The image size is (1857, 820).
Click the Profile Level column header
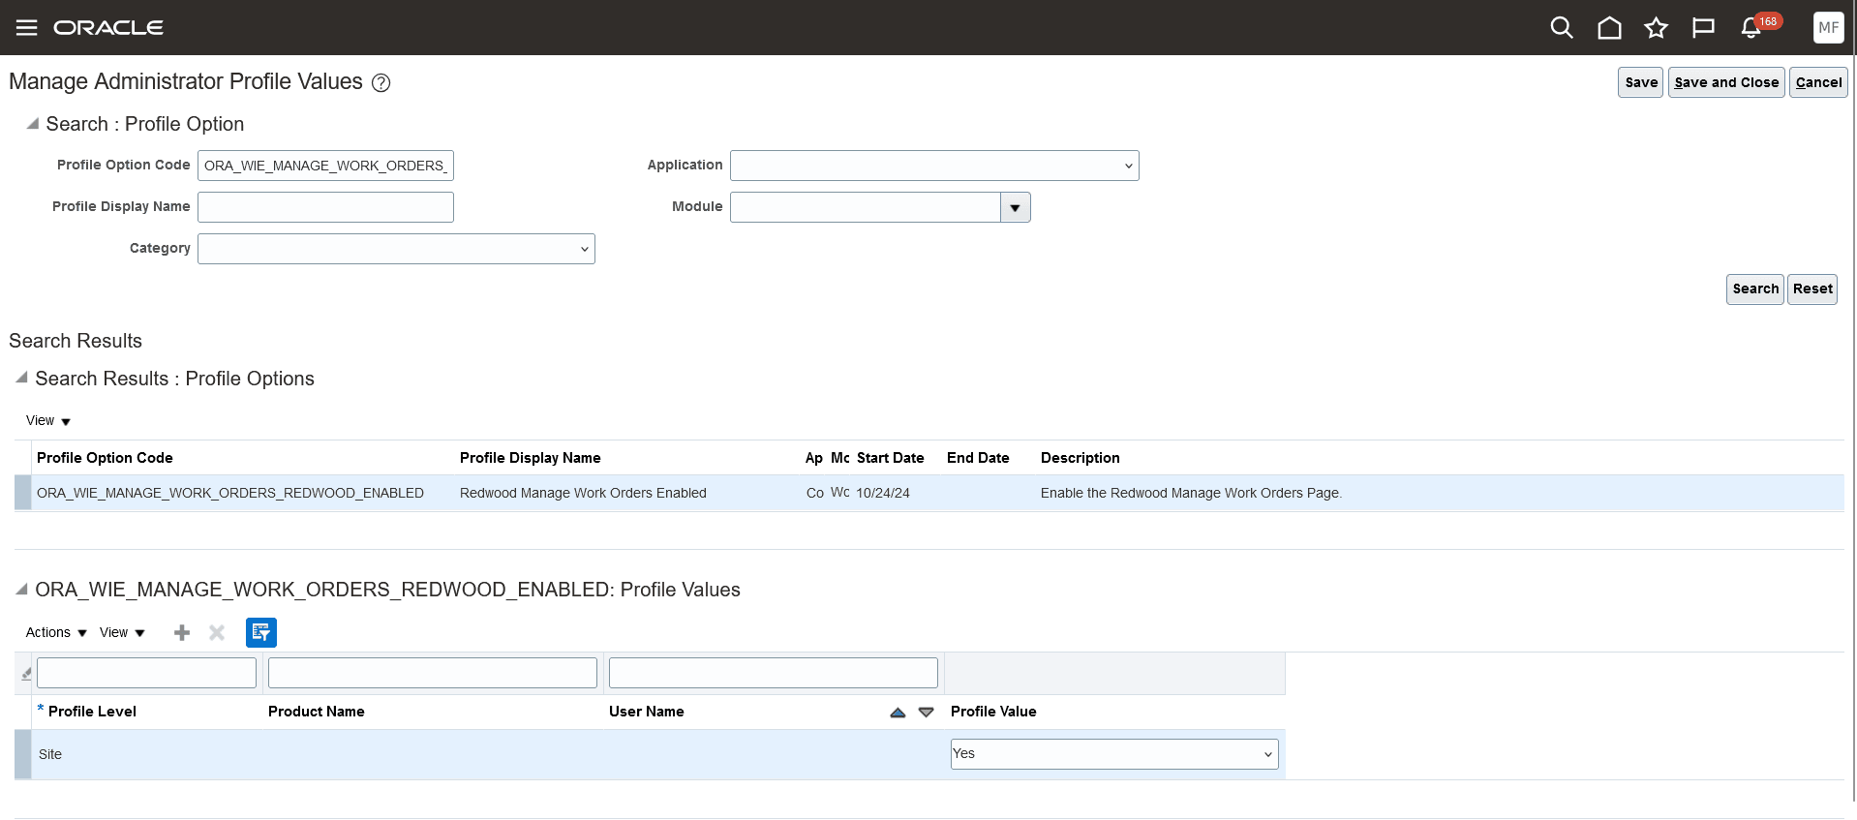click(92, 712)
